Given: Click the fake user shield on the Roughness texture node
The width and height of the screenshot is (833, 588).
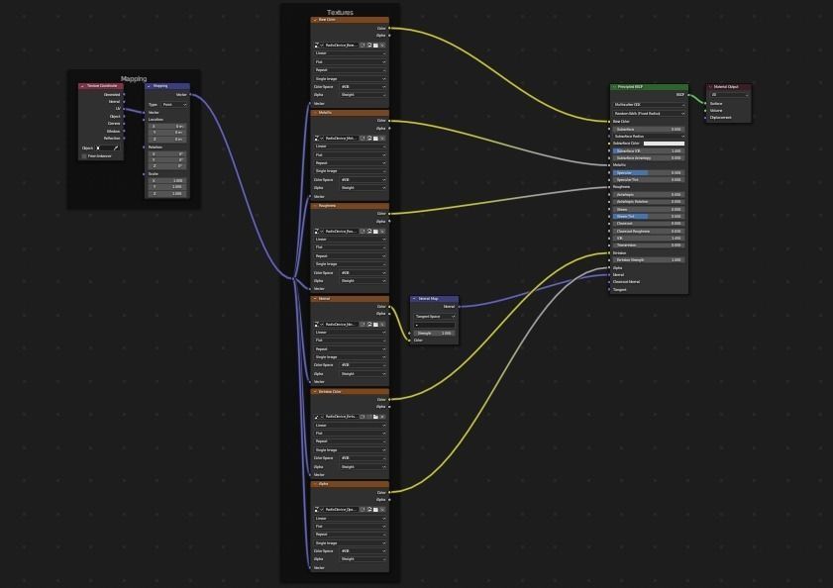Looking at the screenshot, I should [x=364, y=232].
